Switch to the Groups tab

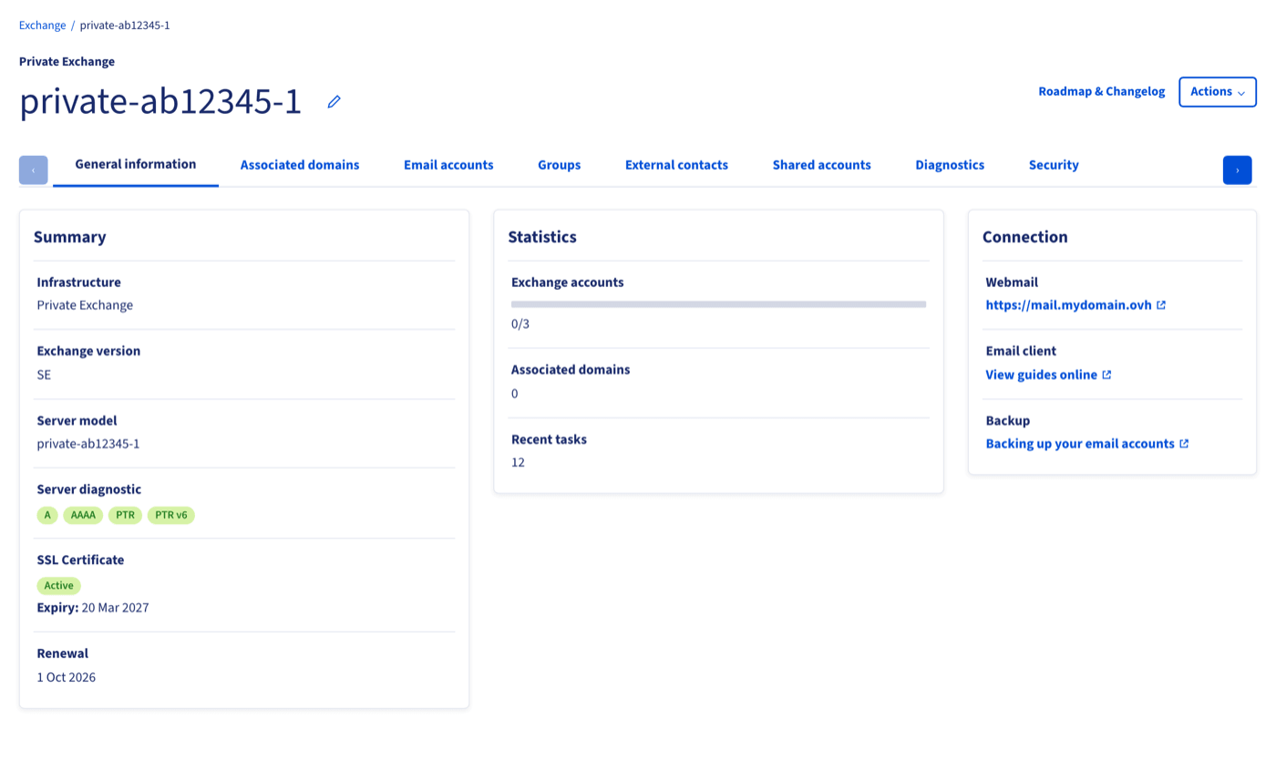tap(560, 165)
